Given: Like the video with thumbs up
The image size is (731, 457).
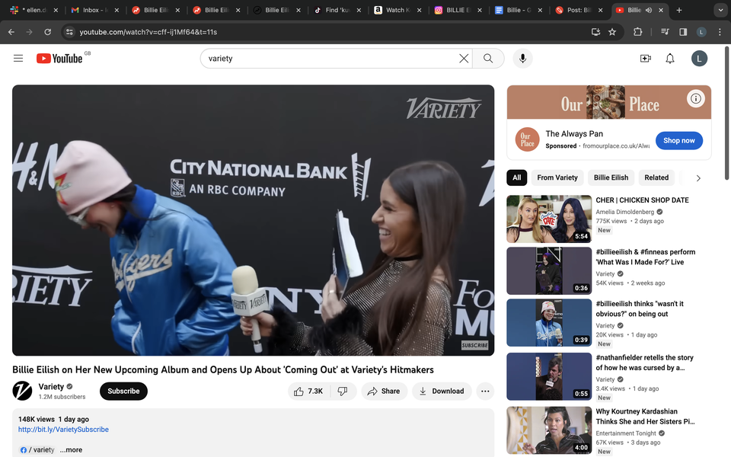Looking at the screenshot, I should coord(308,391).
